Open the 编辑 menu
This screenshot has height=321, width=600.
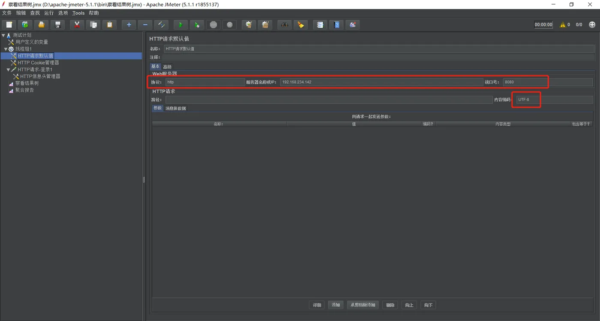click(21, 13)
